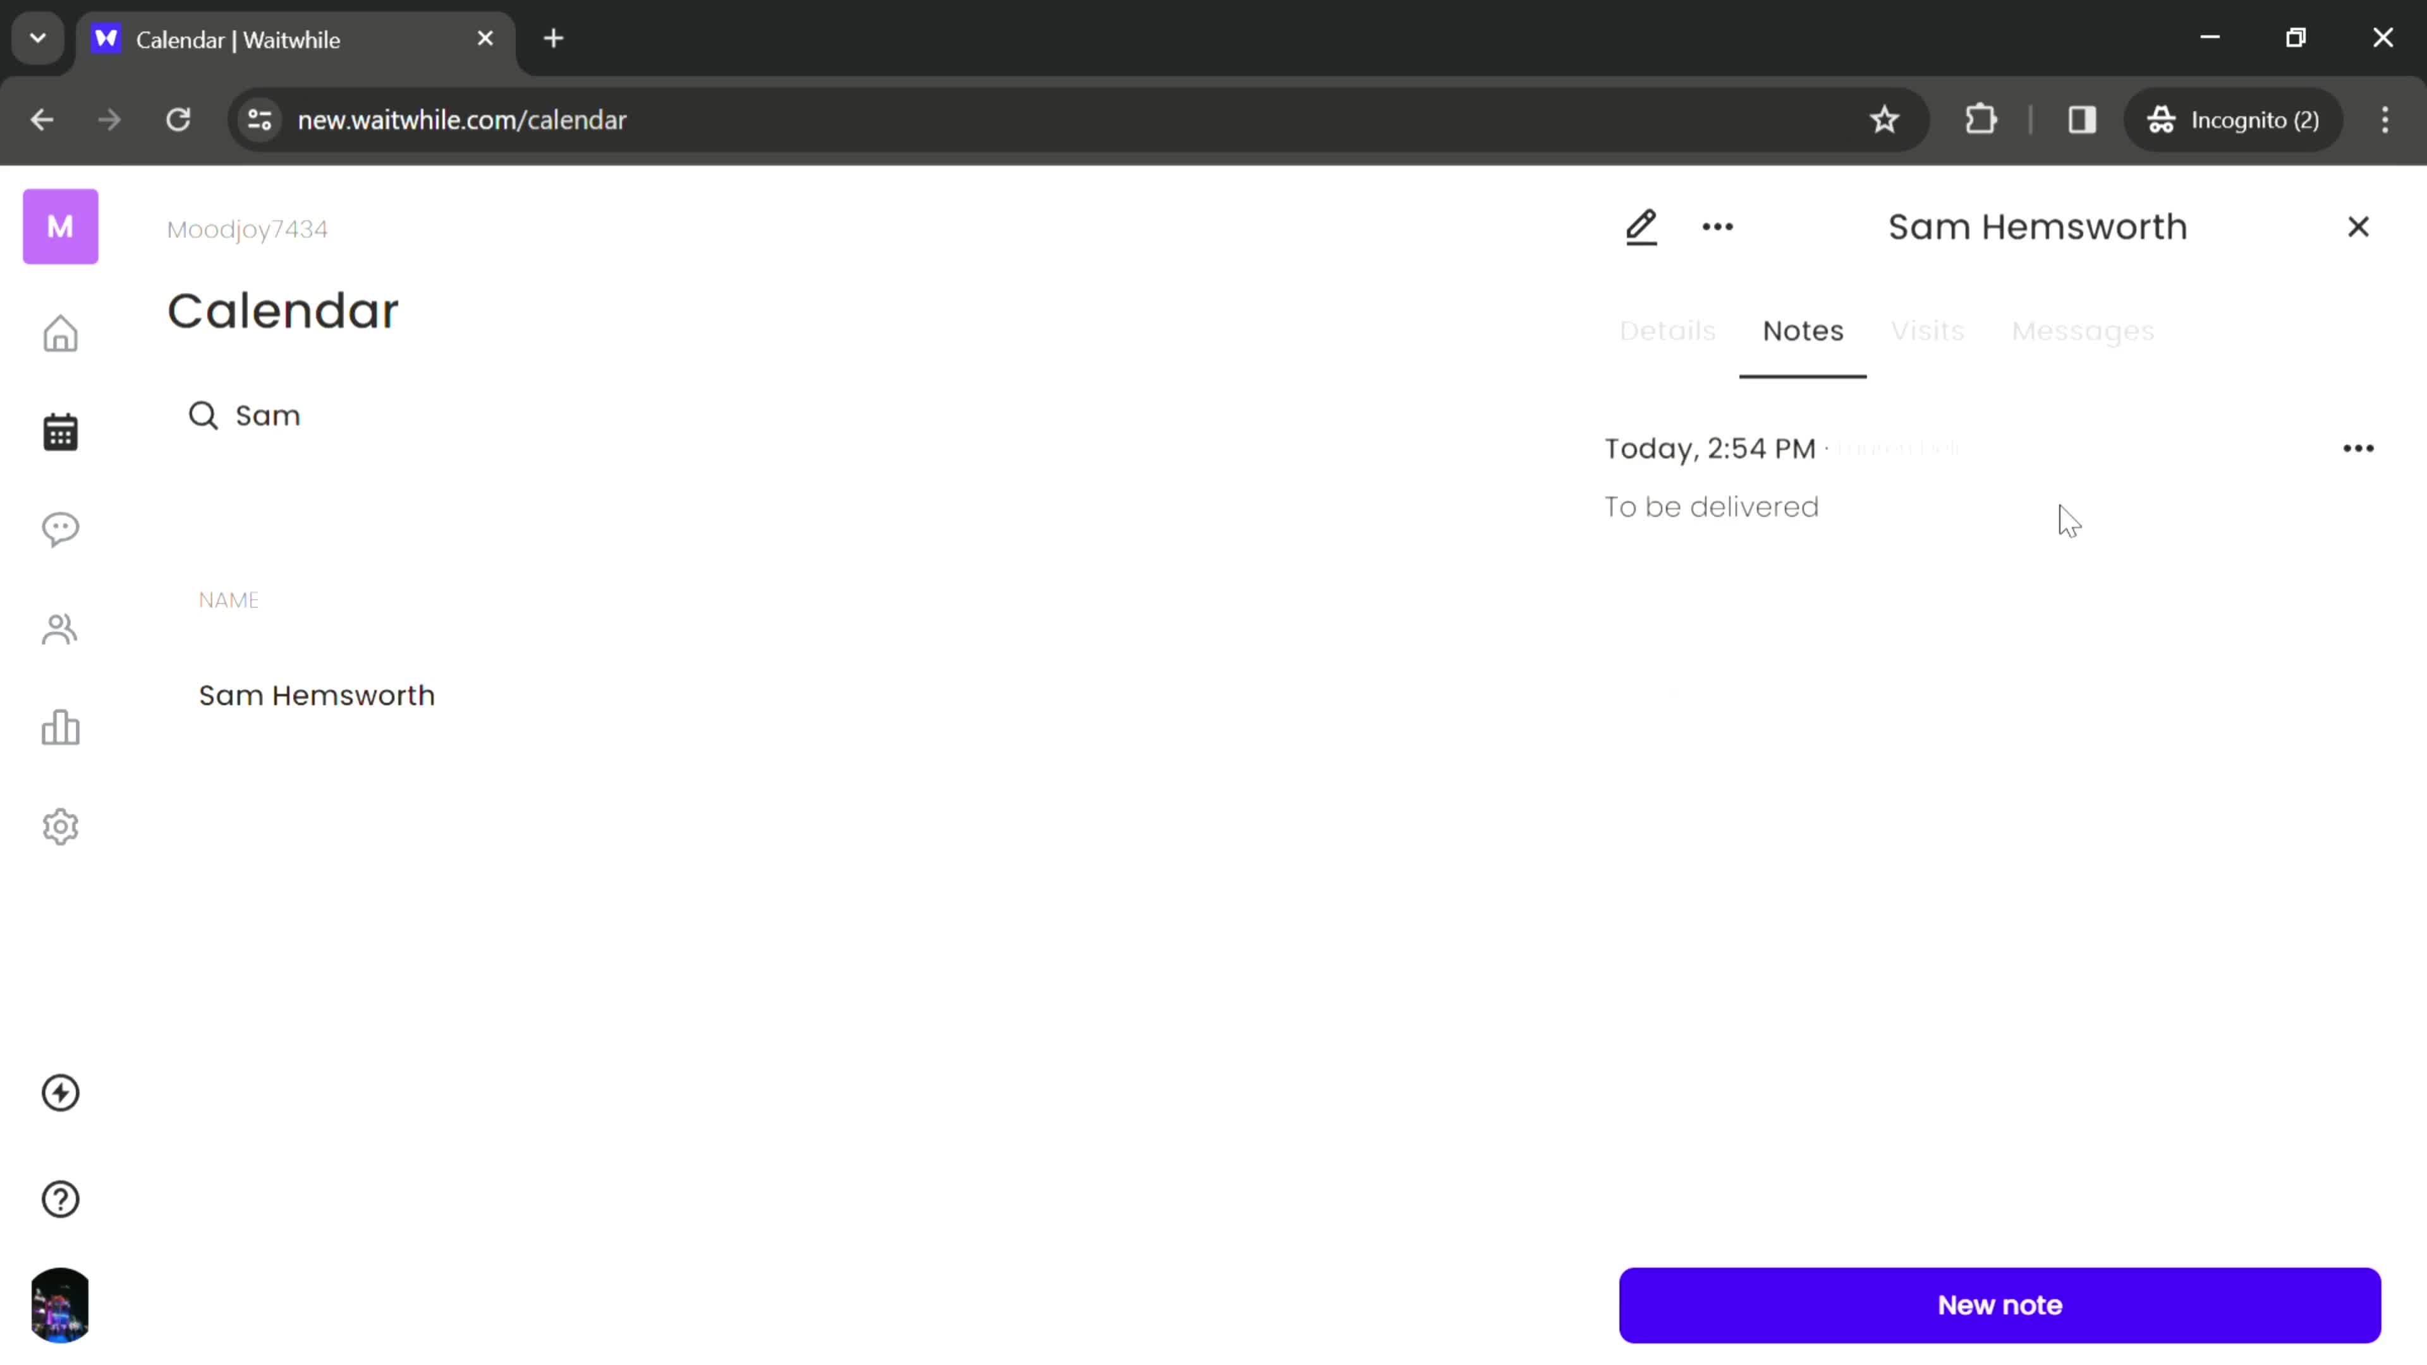Switch to the Details tab
Image resolution: width=2427 pixels, height=1365 pixels.
1667,330
